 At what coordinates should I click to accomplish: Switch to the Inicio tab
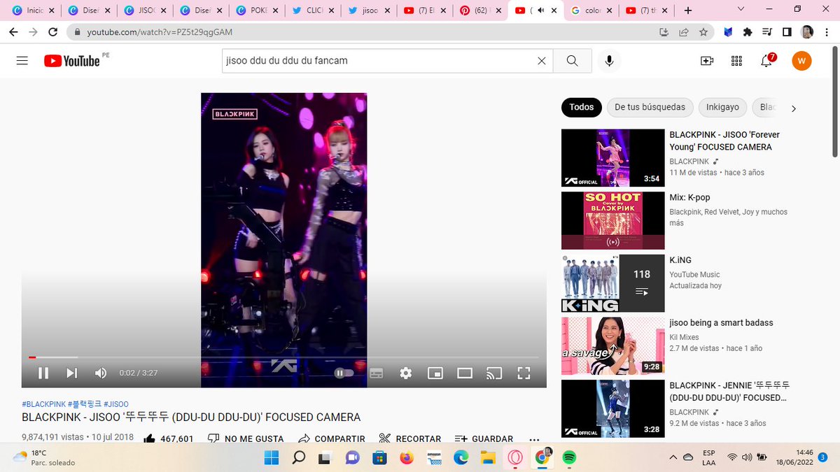32,10
